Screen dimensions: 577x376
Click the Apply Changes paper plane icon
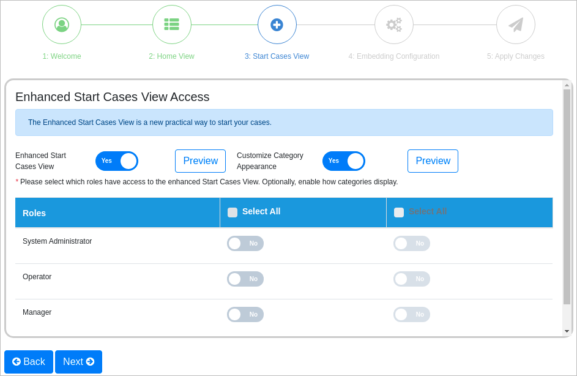click(516, 24)
